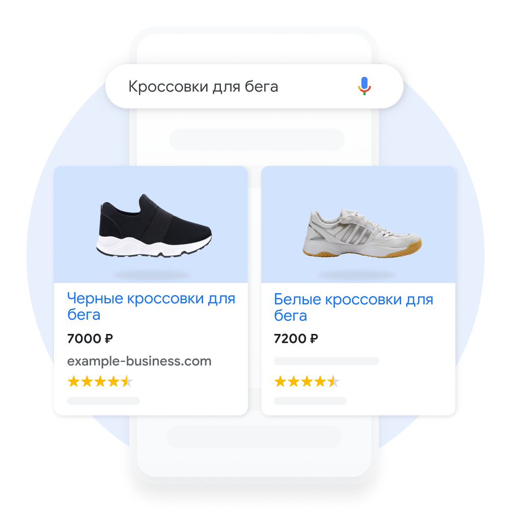The image size is (509, 509).
Task: Open the Черные кроссовки для бега link
Action: coord(151,306)
